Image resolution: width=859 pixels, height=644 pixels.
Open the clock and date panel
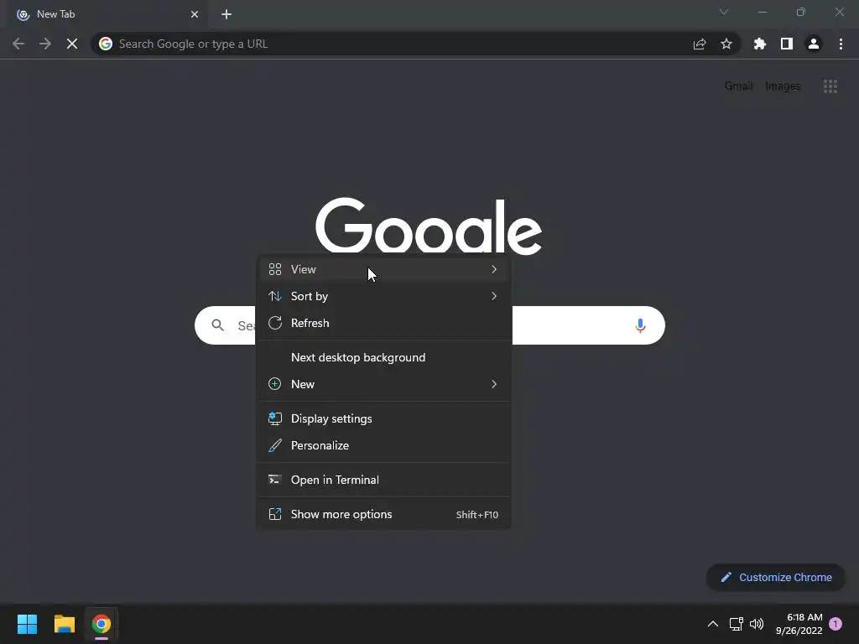pos(799,624)
